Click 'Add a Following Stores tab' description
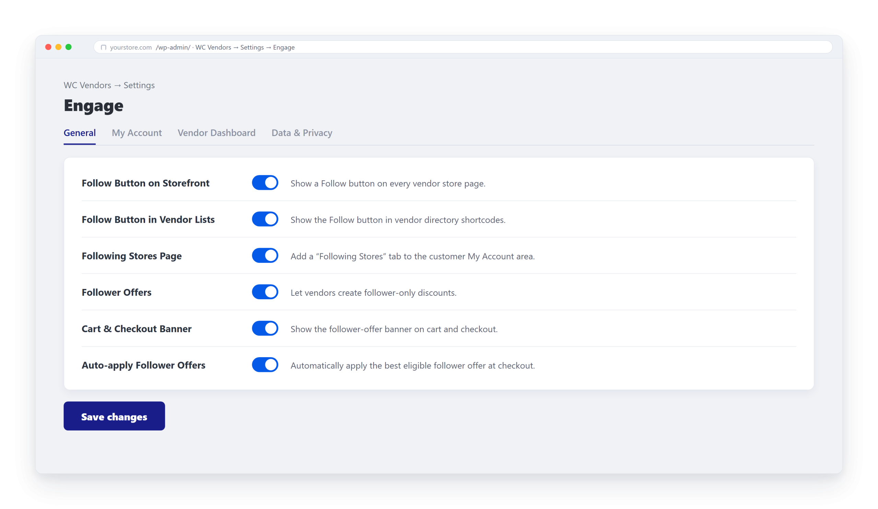878x509 pixels. [x=413, y=256]
